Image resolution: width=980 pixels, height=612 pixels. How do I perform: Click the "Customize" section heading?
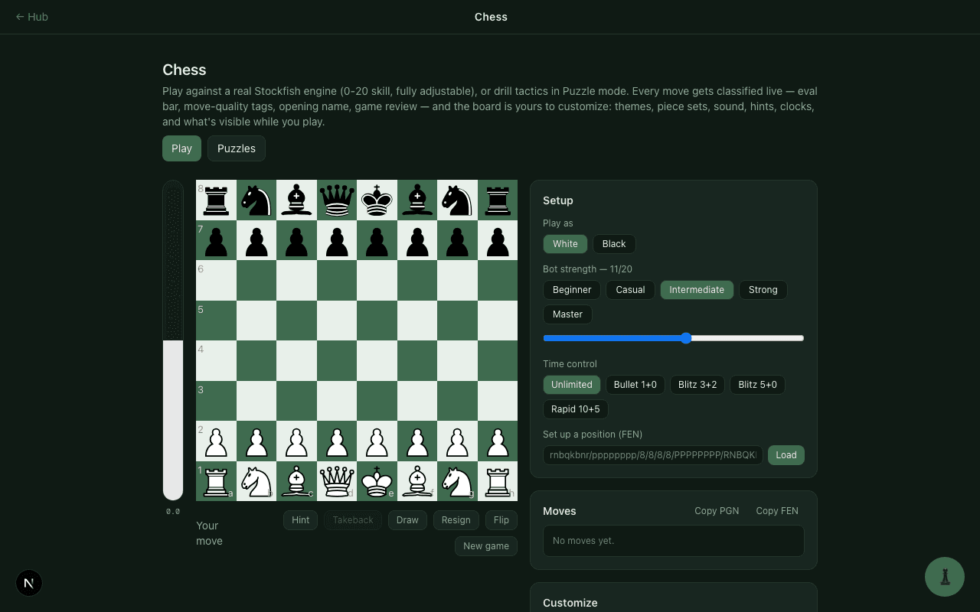[x=570, y=603]
